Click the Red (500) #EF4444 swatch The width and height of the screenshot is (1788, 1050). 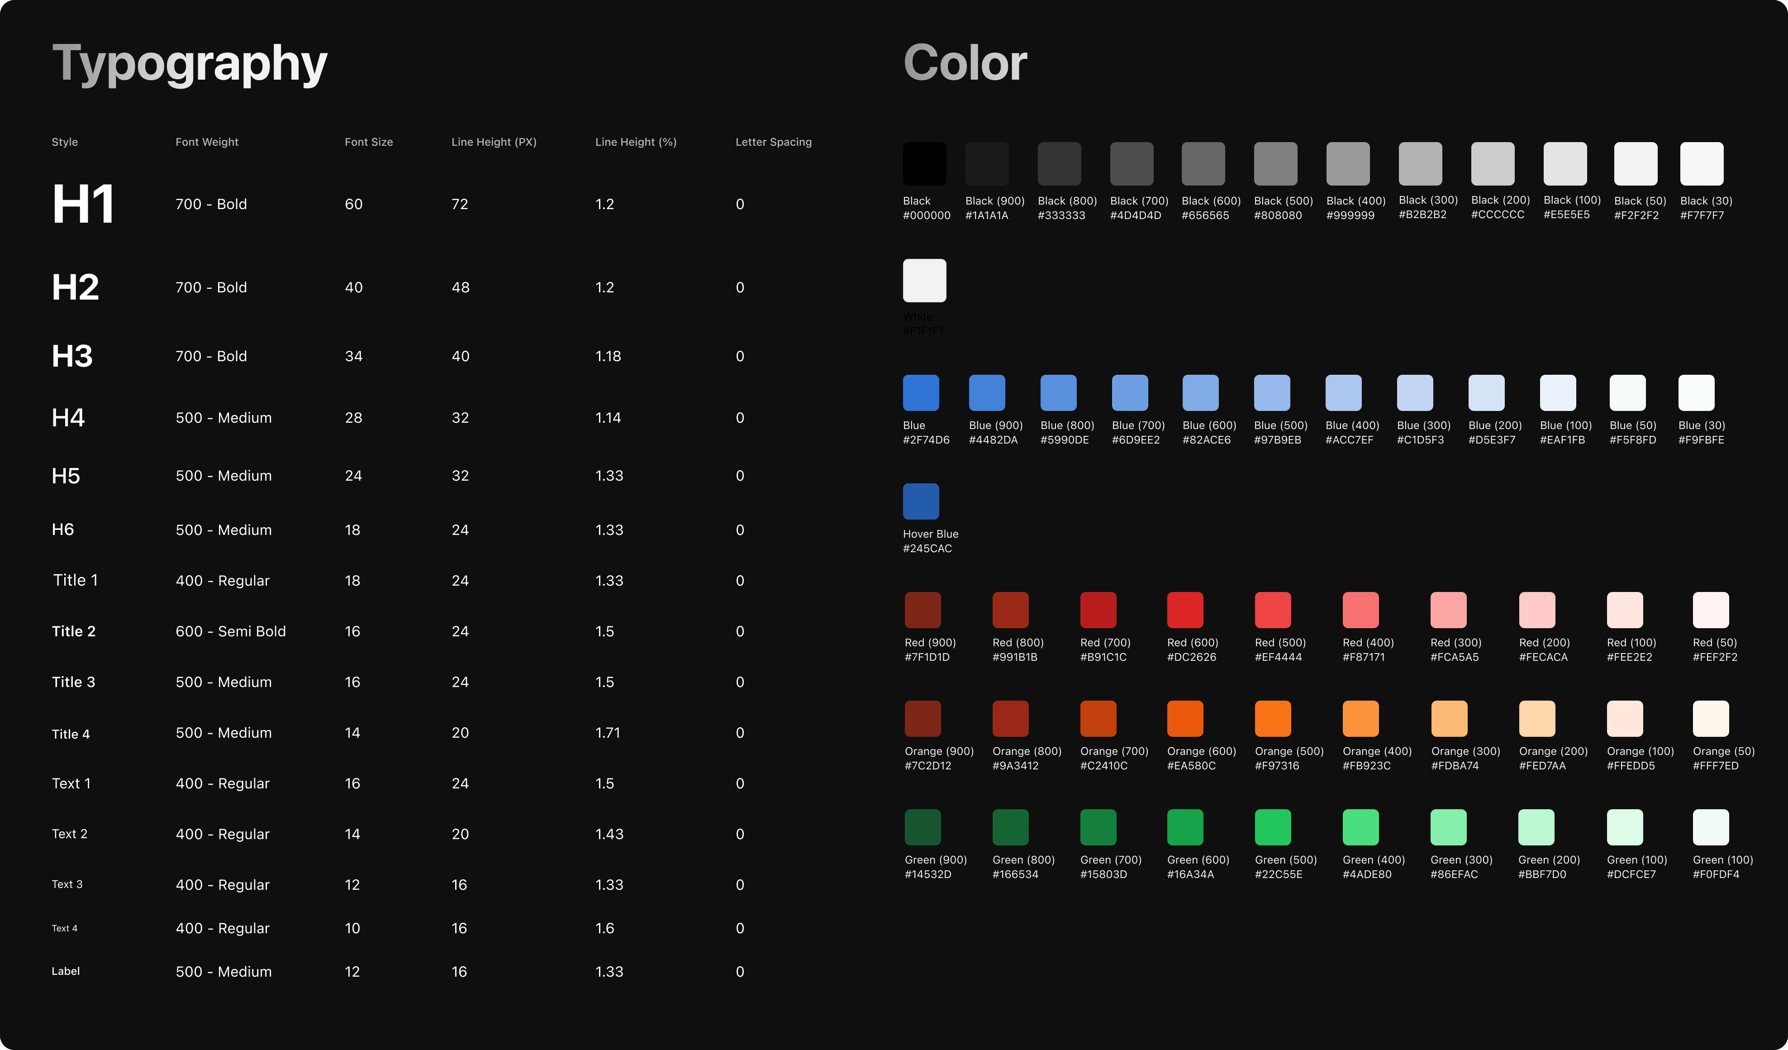(1273, 610)
